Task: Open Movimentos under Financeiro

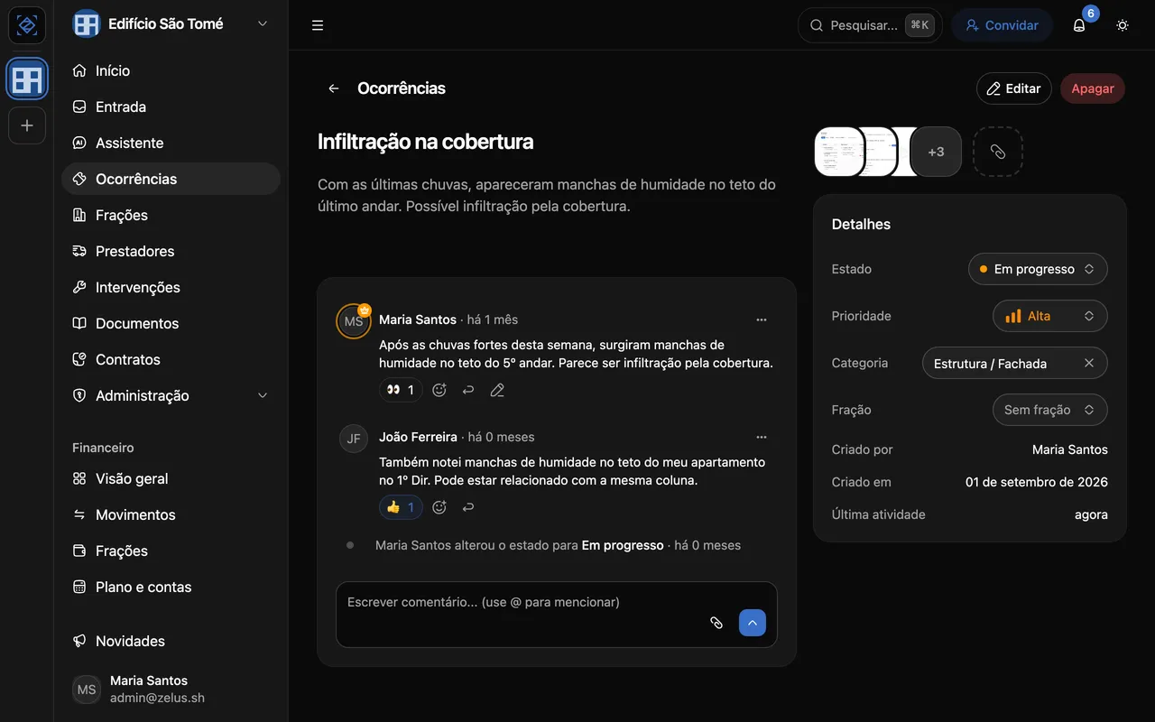Action: pos(171,514)
